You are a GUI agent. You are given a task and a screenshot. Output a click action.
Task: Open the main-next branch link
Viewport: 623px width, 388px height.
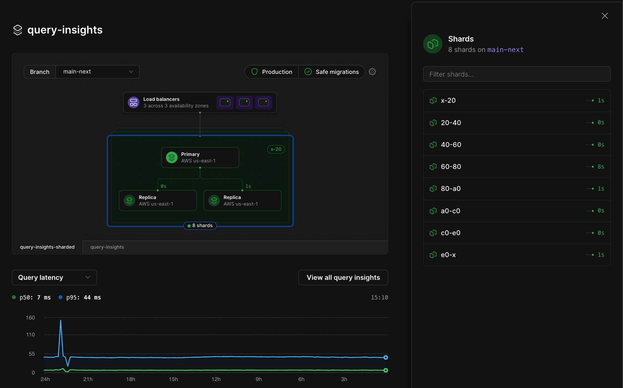pos(505,50)
